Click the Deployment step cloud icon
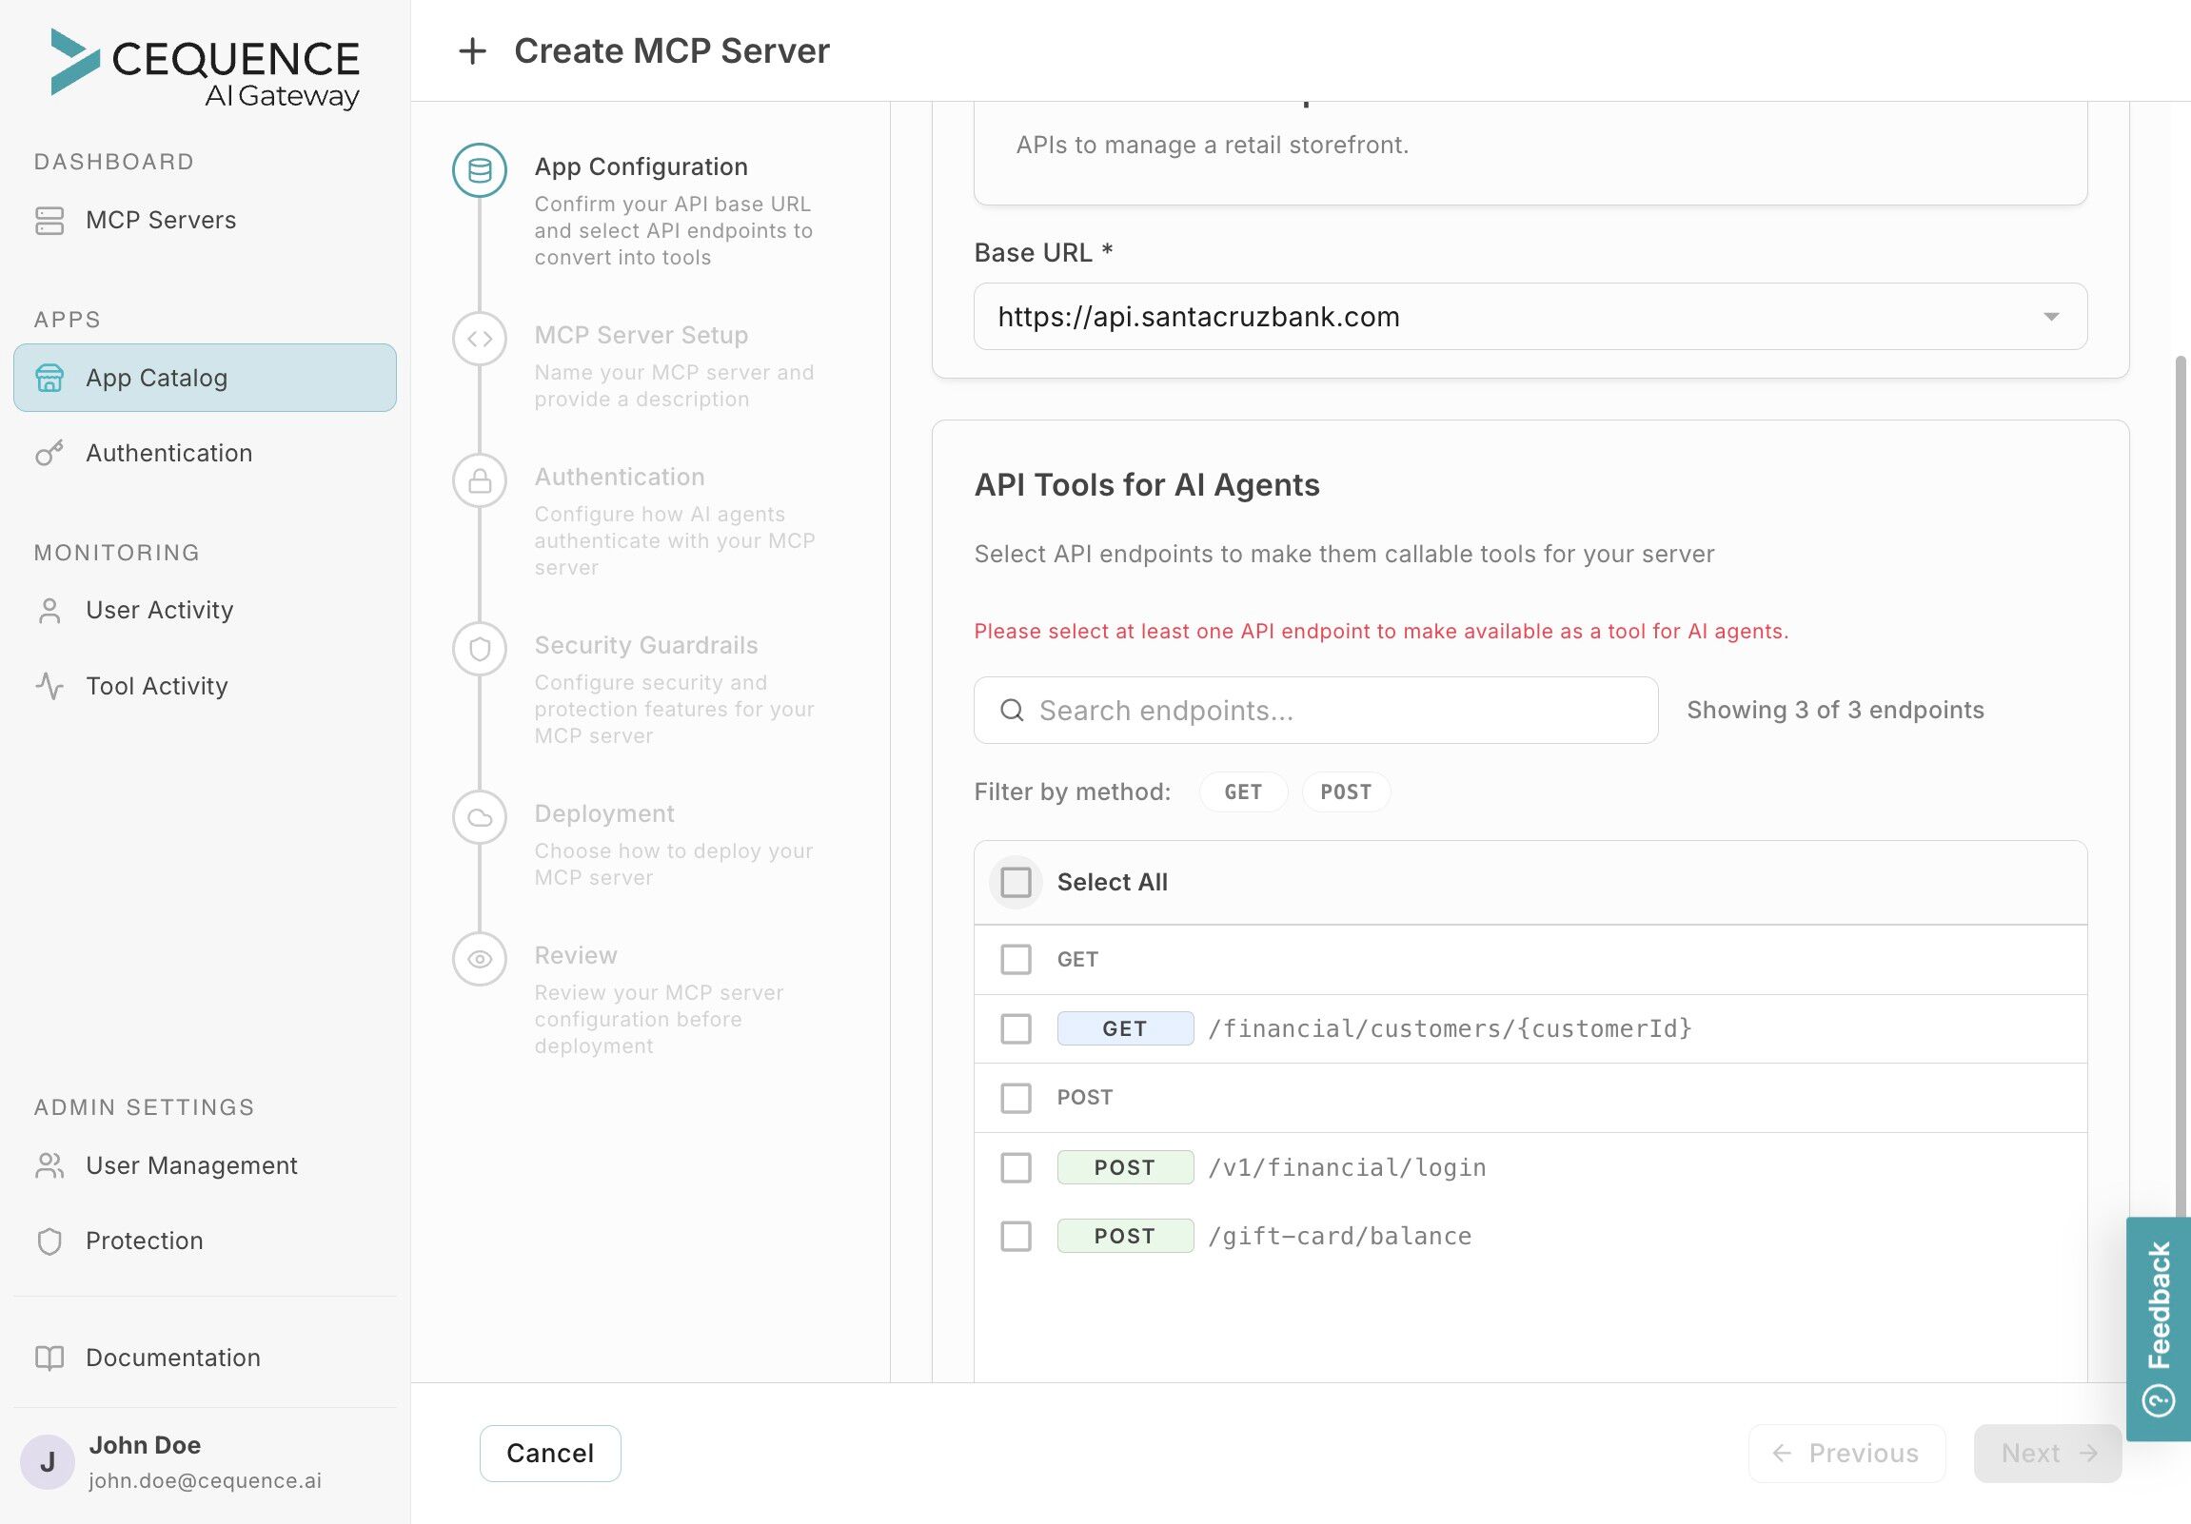Viewport: 2191px width, 1524px height. 479,817
